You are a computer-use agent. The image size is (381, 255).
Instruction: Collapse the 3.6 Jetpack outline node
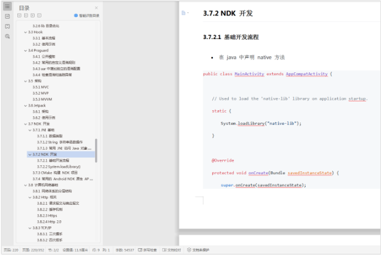(x=25, y=105)
